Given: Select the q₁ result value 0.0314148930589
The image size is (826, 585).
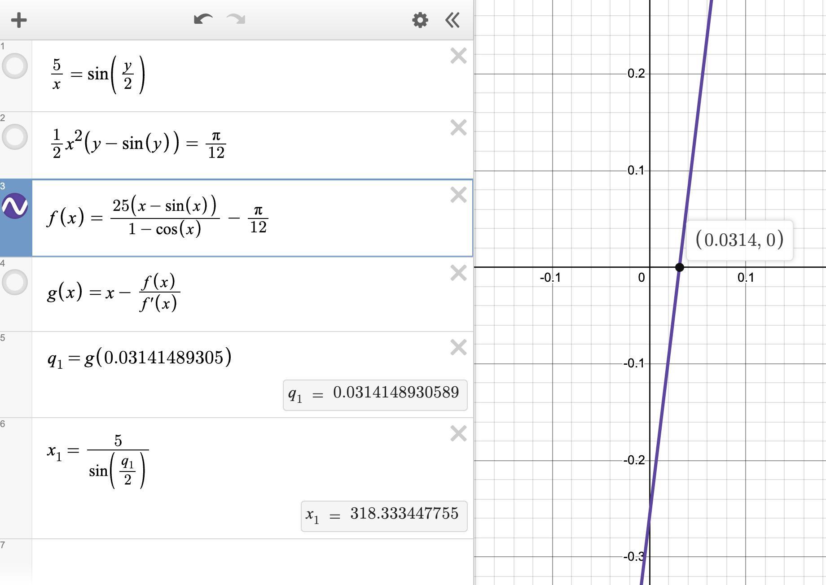Looking at the screenshot, I should 396,393.
